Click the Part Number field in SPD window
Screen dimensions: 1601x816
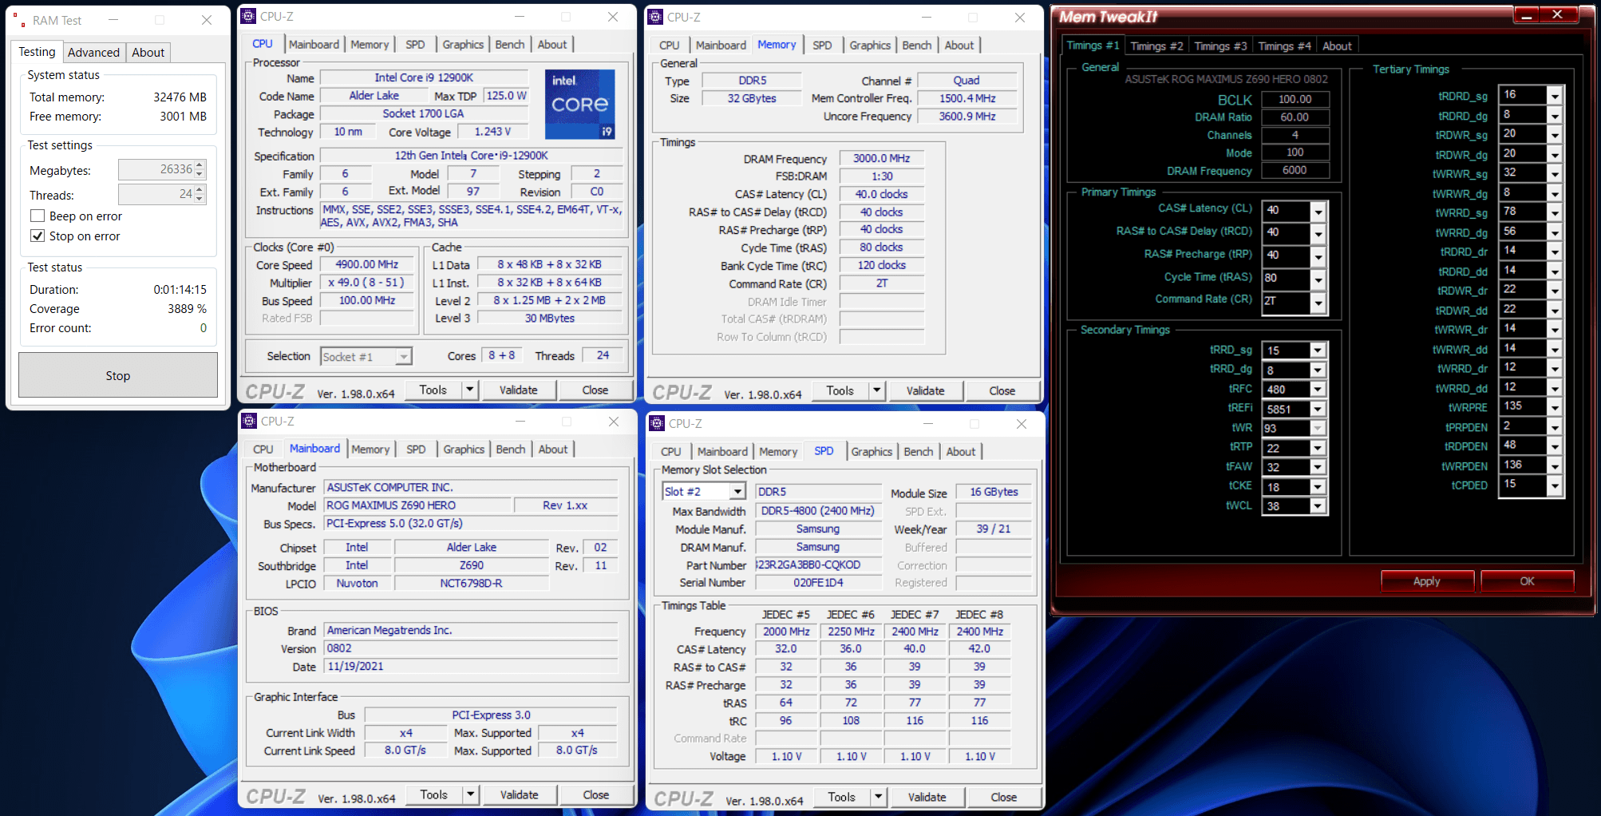coord(818,564)
